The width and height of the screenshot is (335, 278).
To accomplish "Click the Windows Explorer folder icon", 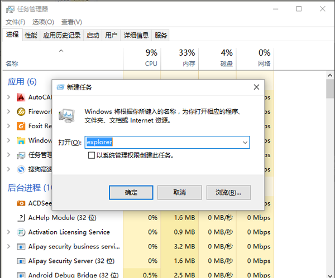I will coord(21,140).
